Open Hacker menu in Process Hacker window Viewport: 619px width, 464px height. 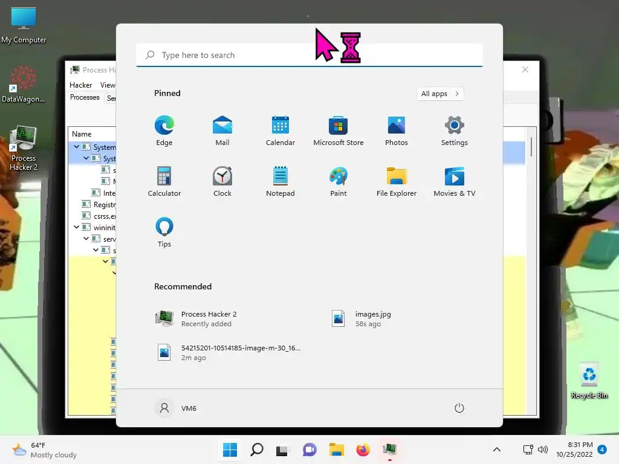(80, 85)
